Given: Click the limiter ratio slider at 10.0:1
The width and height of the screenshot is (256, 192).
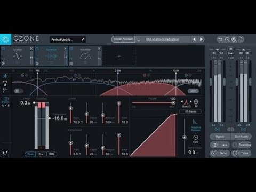Looking at the screenshot, I should pos(71,108).
